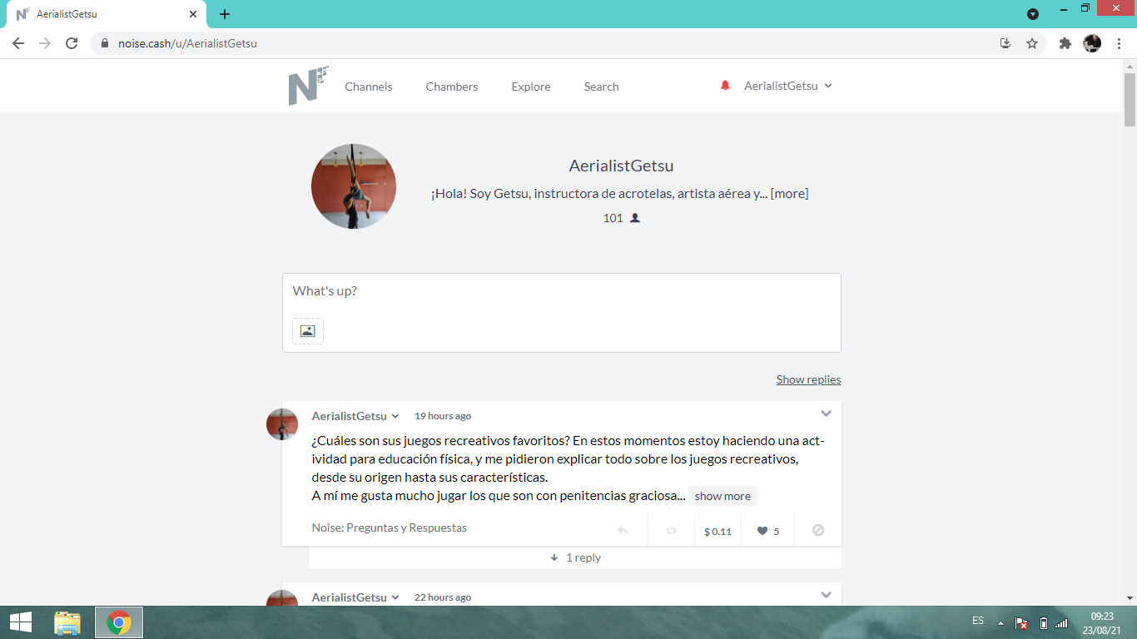The width and height of the screenshot is (1137, 639).
Task: Open the Chrome extensions menu
Action: click(x=1065, y=43)
